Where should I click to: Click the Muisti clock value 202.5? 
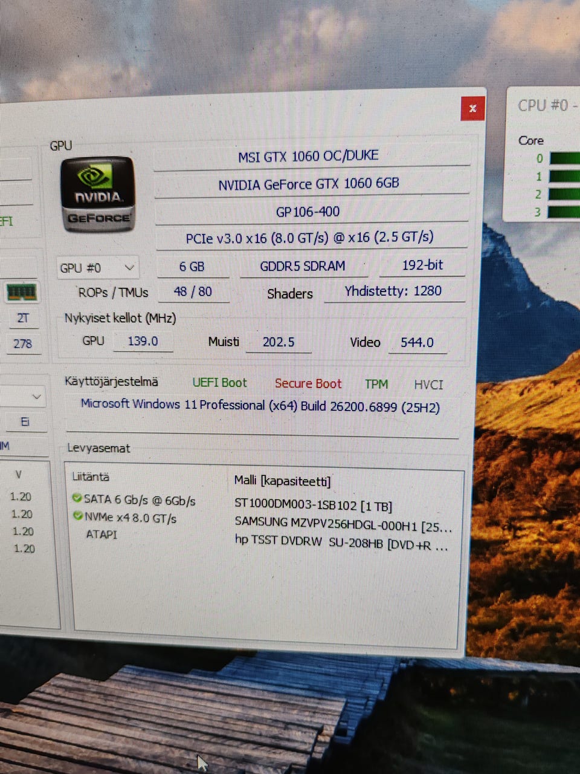pyautogui.click(x=279, y=342)
